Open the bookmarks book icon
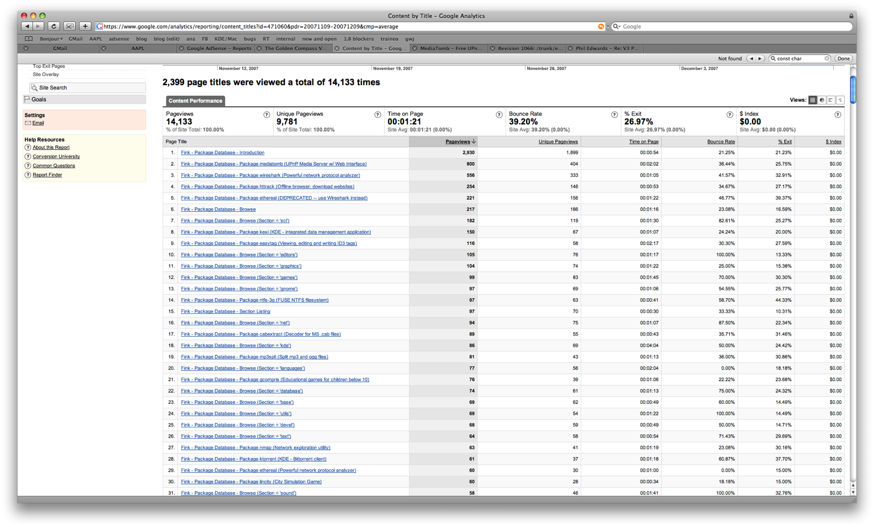 click(29, 39)
